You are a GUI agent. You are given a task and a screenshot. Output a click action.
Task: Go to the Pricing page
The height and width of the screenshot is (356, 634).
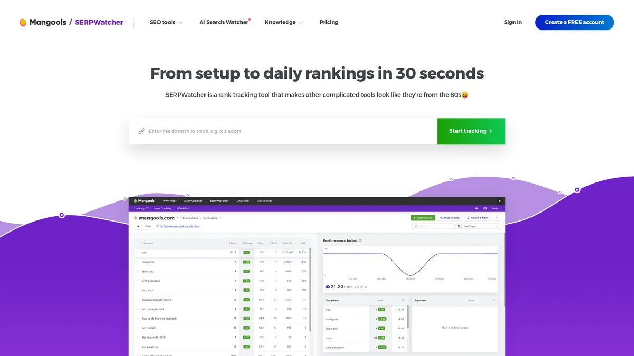pyautogui.click(x=329, y=22)
